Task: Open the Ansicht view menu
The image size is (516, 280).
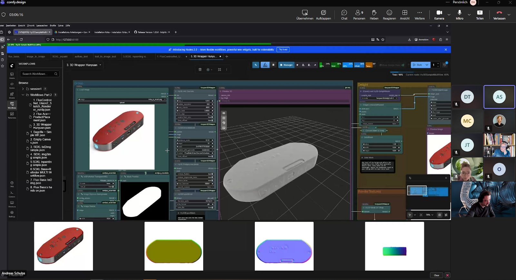Action: (x=405, y=15)
